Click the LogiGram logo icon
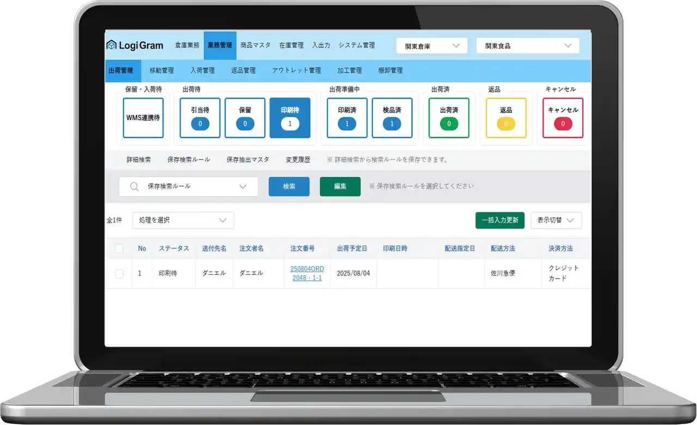Image resolution: width=697 pixels, height=425 pixels. click(112, 46)
